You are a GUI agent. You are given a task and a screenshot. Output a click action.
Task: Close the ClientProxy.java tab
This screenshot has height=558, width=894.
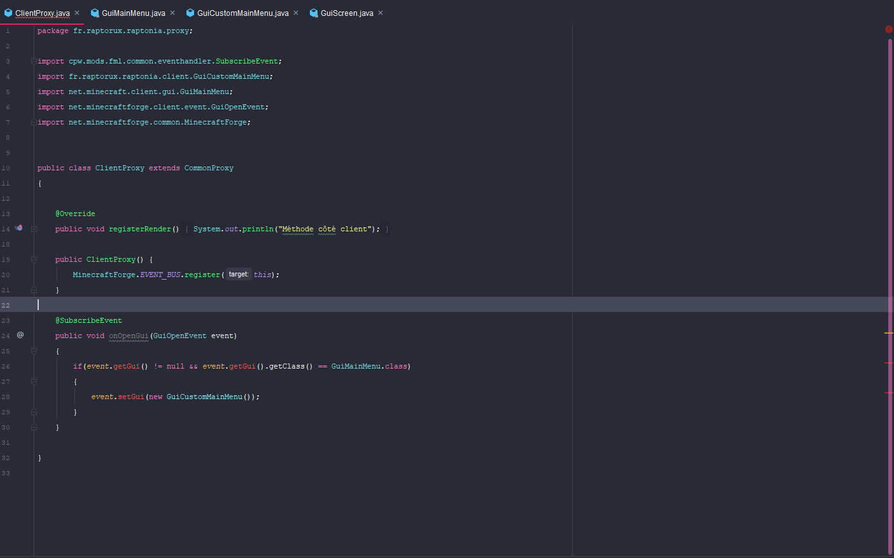click(77, 13)
